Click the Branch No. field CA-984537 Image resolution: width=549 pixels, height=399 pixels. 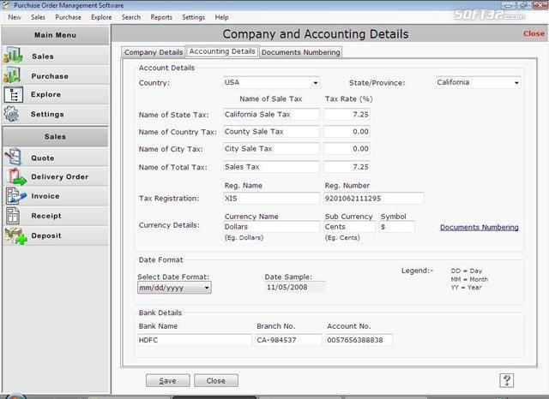click(x=288, y=340)
